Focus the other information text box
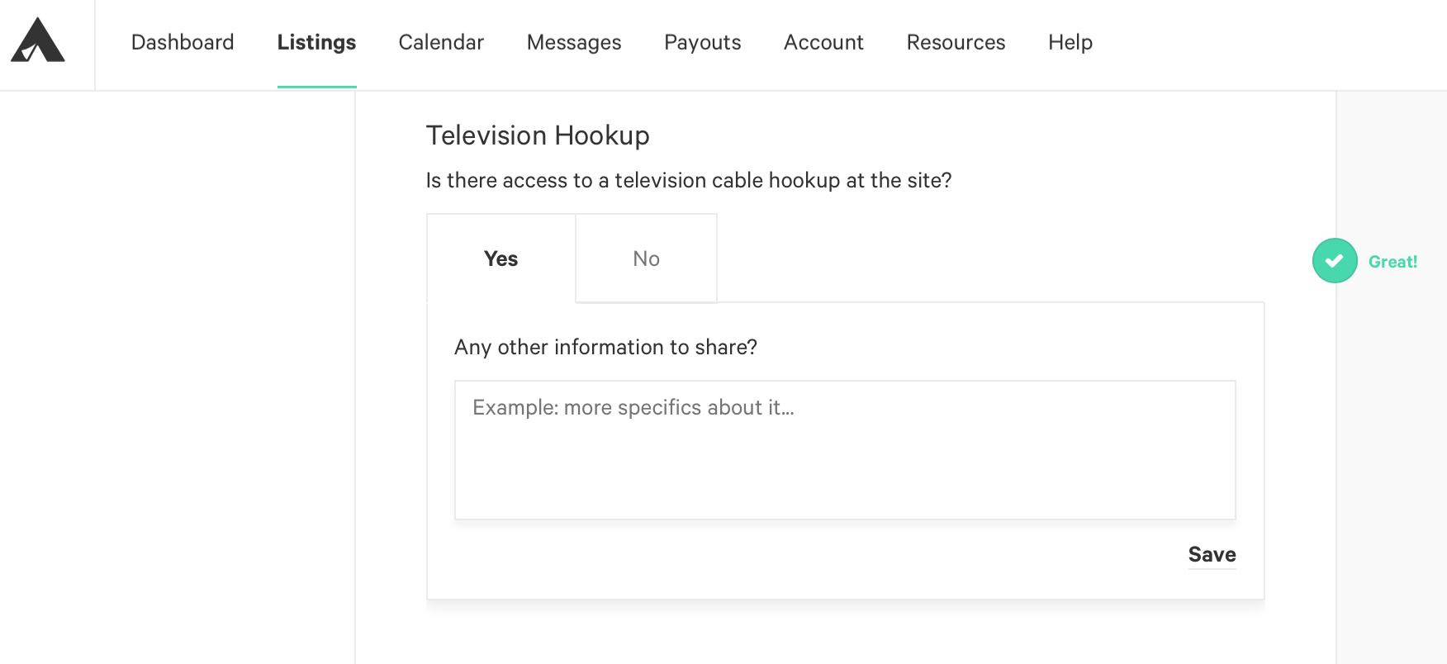The height and width of the screenshot is (664, 1447). (x=845, y=450)
